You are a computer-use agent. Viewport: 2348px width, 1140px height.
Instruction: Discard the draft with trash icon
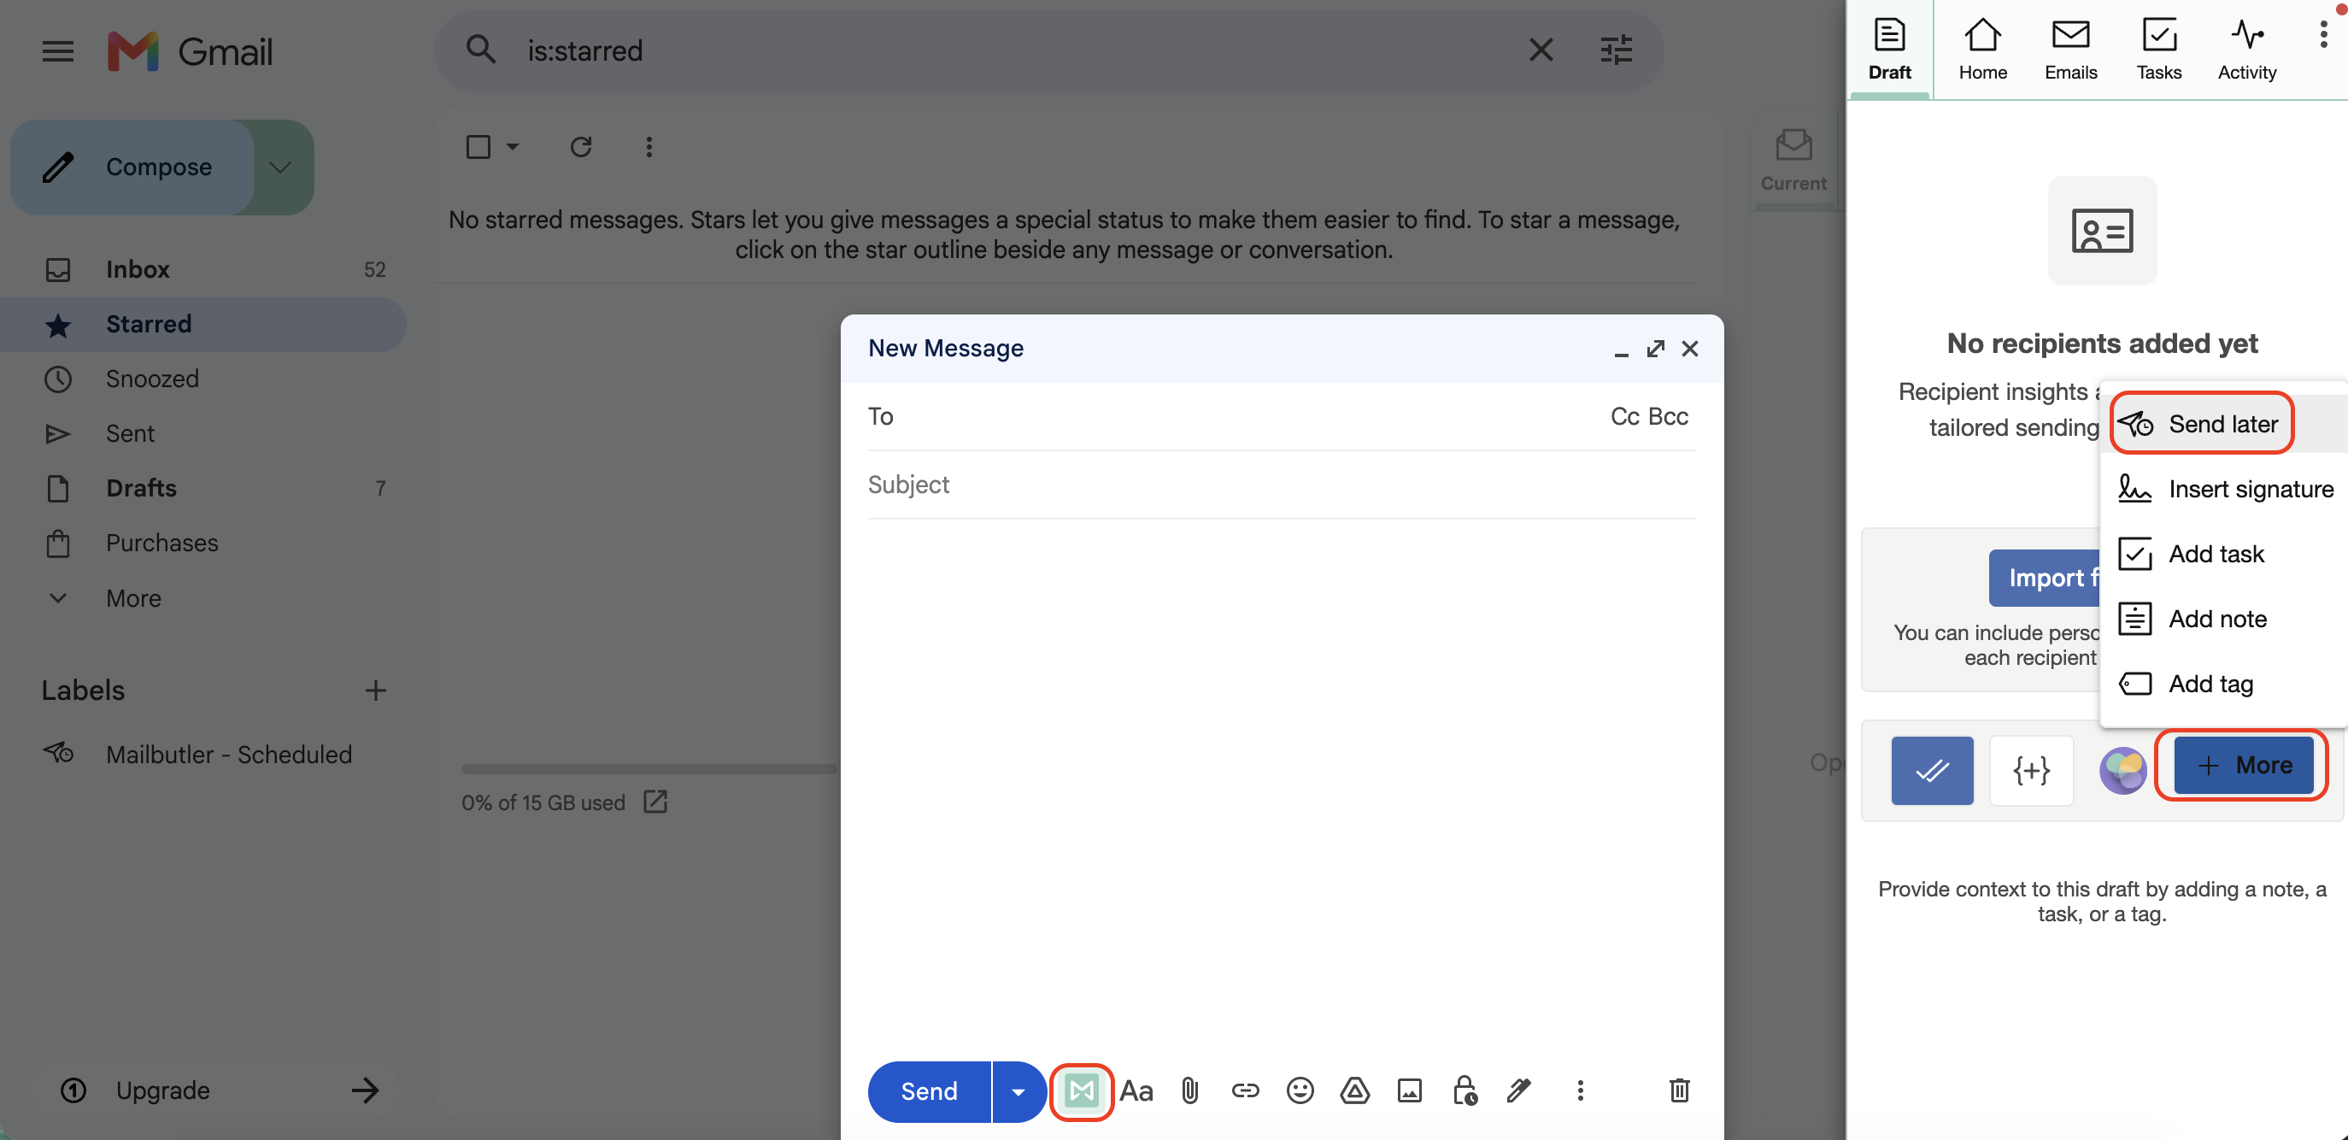[1679, 1090]
